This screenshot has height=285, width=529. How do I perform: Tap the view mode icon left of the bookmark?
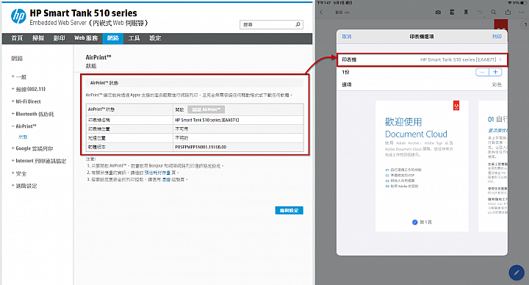[452, 12]
